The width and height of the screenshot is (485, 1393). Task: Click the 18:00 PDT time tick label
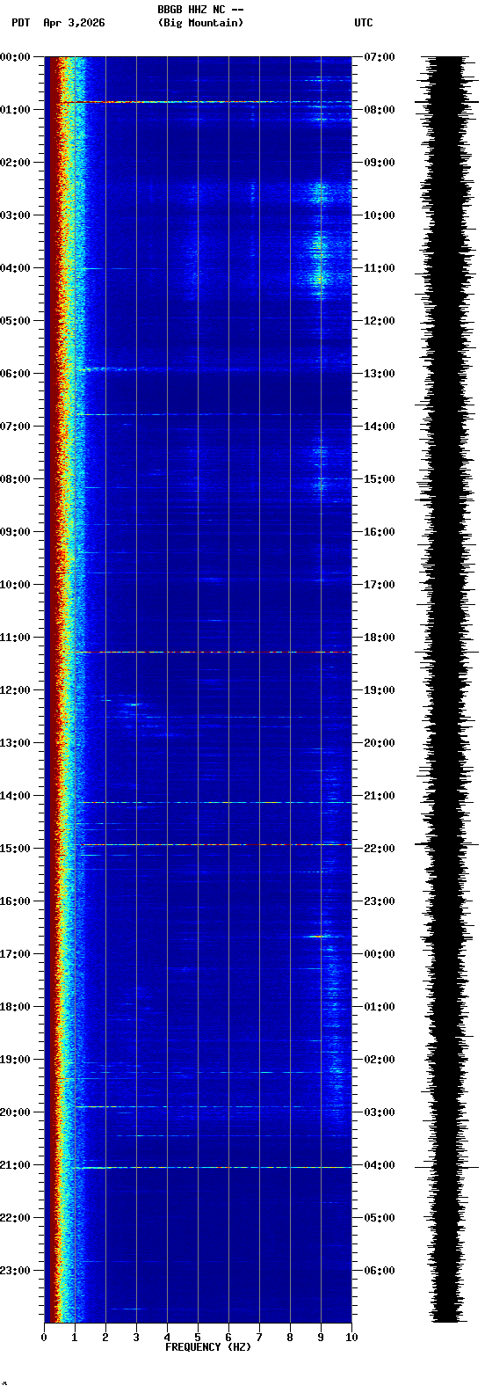[15, 1007]
